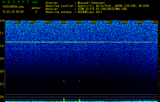Click the HROFFT 1.0.0 title text
160x102 pixels.
pos(20,2)
